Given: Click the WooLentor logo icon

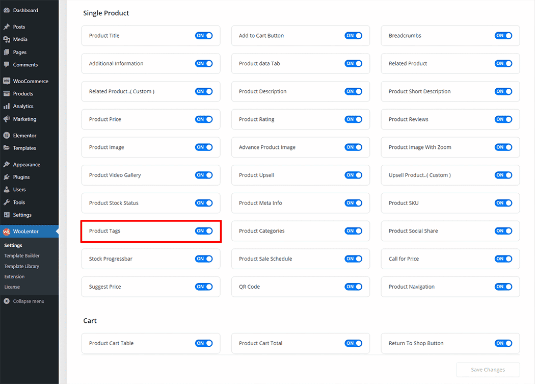Looking at the screenshot, I should [x=7, y=232].
